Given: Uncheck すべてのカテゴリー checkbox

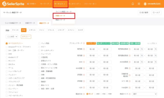Looking at the screenshot, I should [7, 43].
